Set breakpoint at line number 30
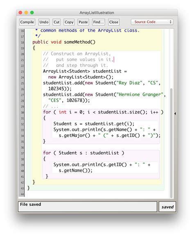Viewport: 194px width, 237px height. [x=22, y=113]
